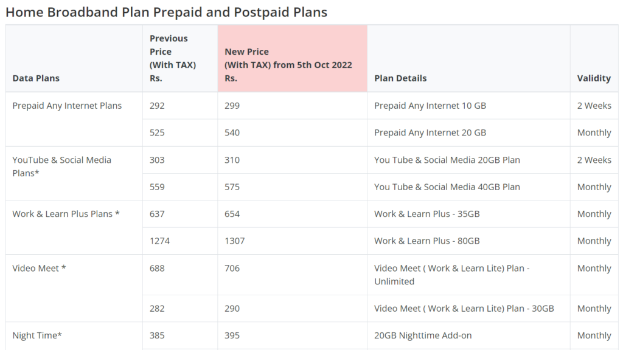Click the new price 1307 cell
The image size is (623, 350).
[293, 241]
